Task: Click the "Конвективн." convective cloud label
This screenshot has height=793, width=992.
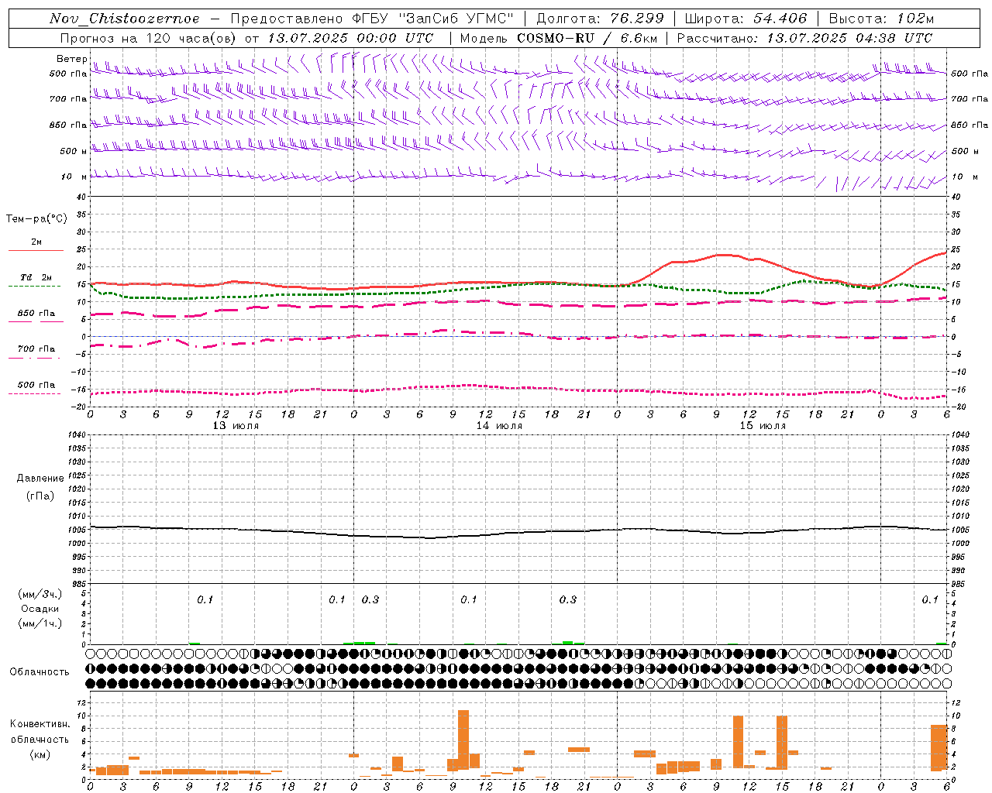Action: click(x=40, y=724)
